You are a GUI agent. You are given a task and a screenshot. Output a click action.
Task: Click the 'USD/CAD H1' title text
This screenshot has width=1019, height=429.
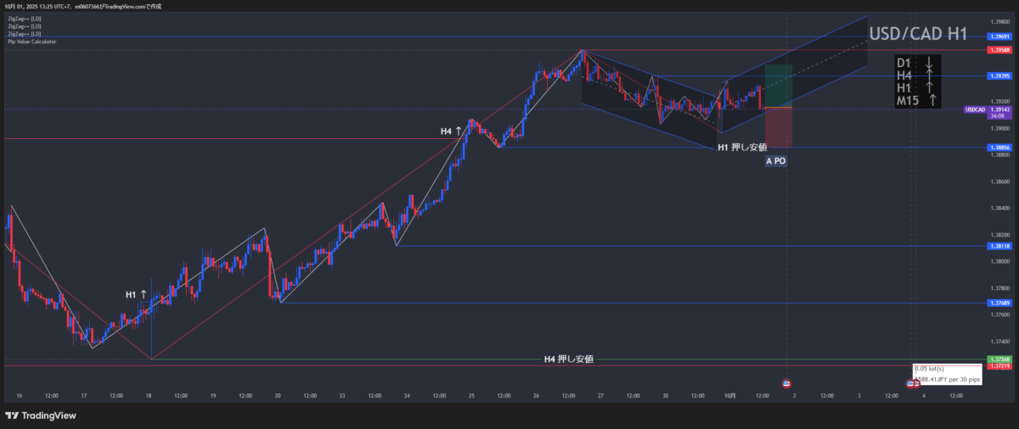pos(917,35)
